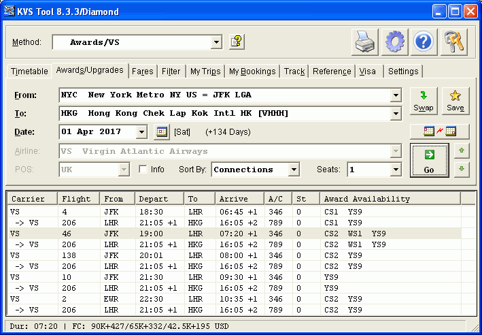This screenshot has height=335, width=482.
Task: Switch to the Timetable tab
Action: pyautogui.click(x=29, y=71)
